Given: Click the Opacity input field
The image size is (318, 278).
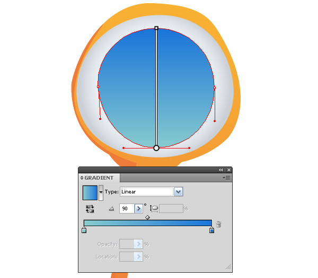Looking at the screenshot, I should pos(127,244).
